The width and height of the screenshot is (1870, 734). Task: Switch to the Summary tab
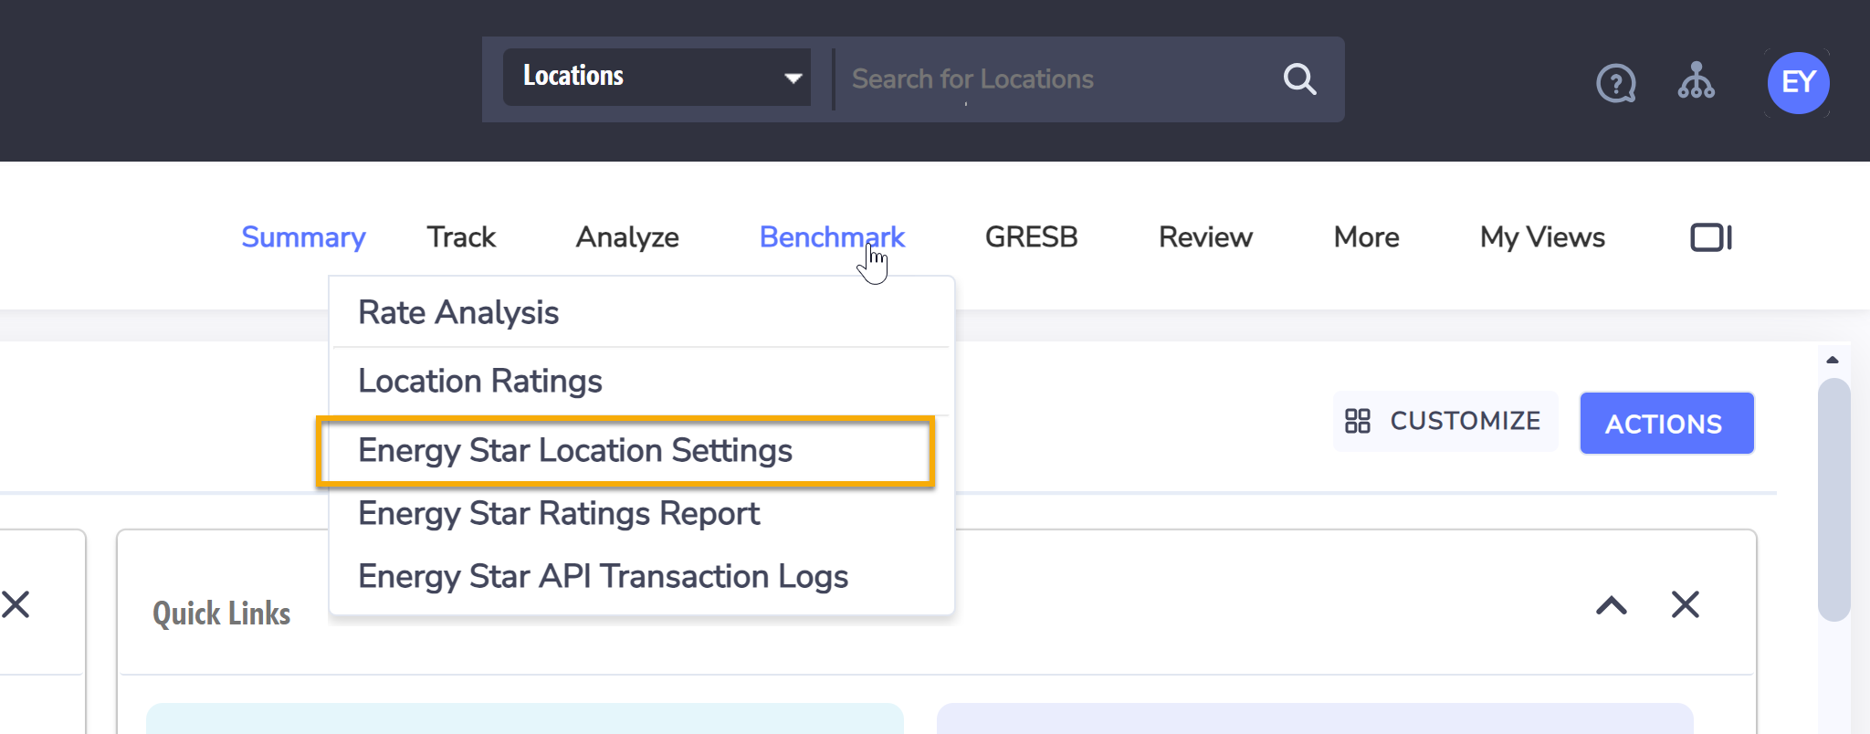pos(303,237)
